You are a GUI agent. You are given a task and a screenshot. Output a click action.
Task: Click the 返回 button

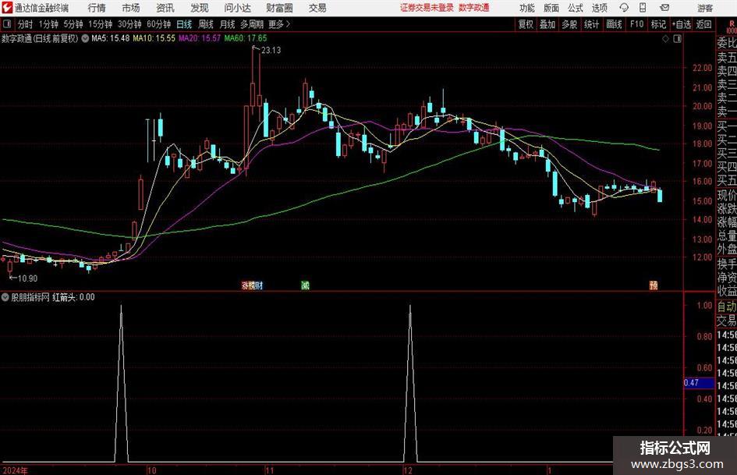pos(703,24)
